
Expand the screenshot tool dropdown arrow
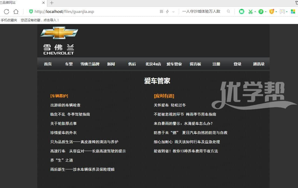(x=255, y=12)
